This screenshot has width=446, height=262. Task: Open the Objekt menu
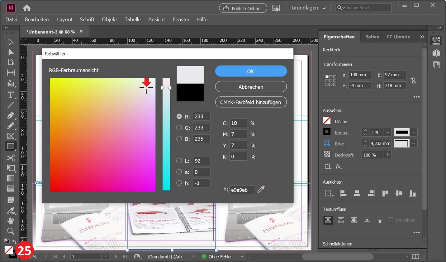tap(109, 19)
